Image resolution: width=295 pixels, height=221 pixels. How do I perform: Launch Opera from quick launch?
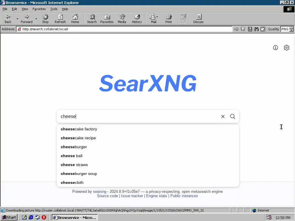[44, 218]
